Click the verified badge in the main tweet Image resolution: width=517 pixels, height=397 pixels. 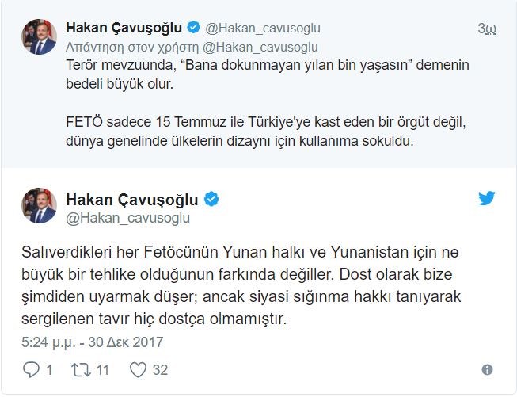[x=212, y=198]
